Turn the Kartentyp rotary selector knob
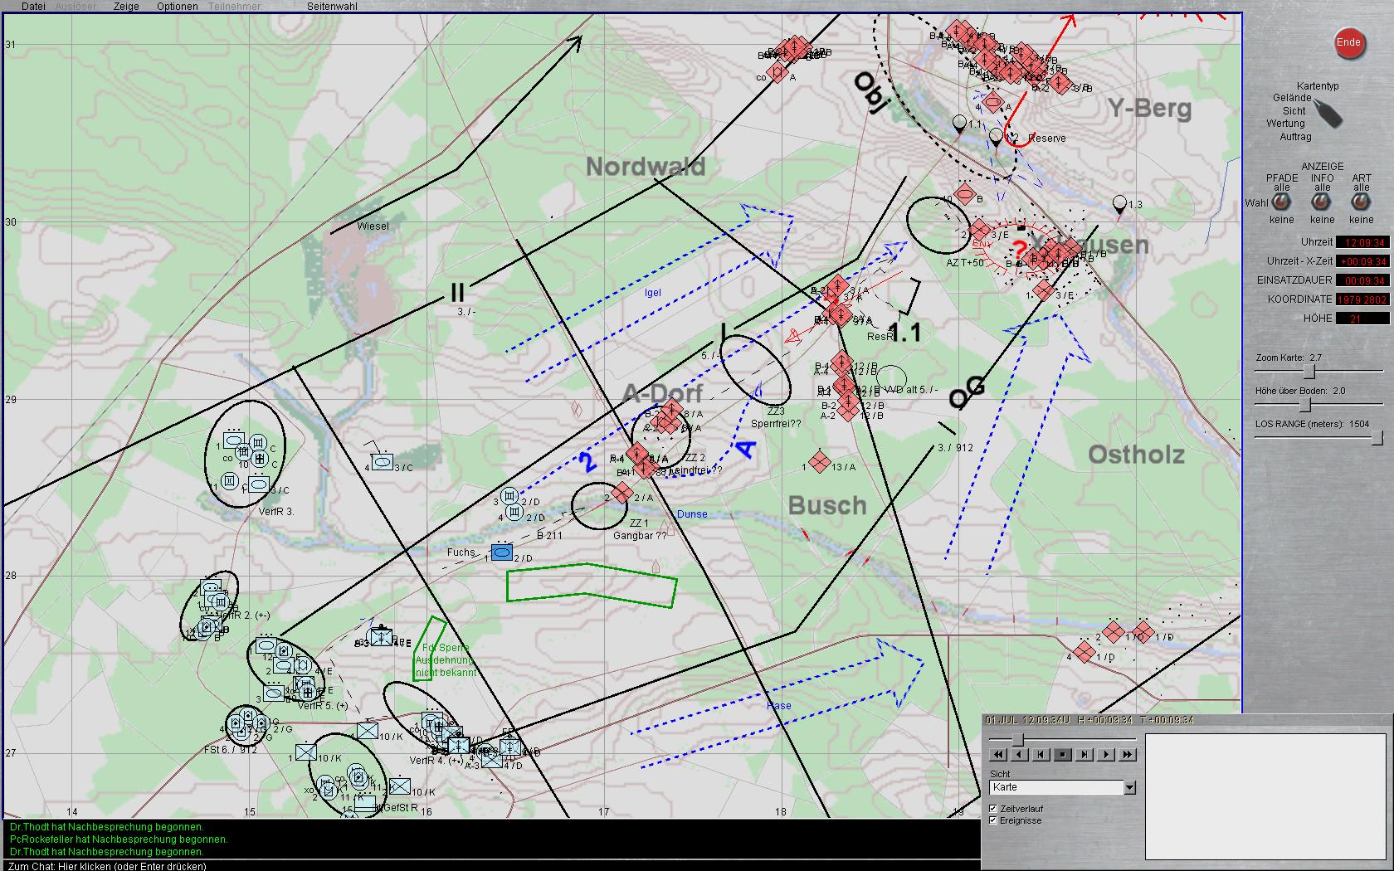 (x=1328, y=113)
